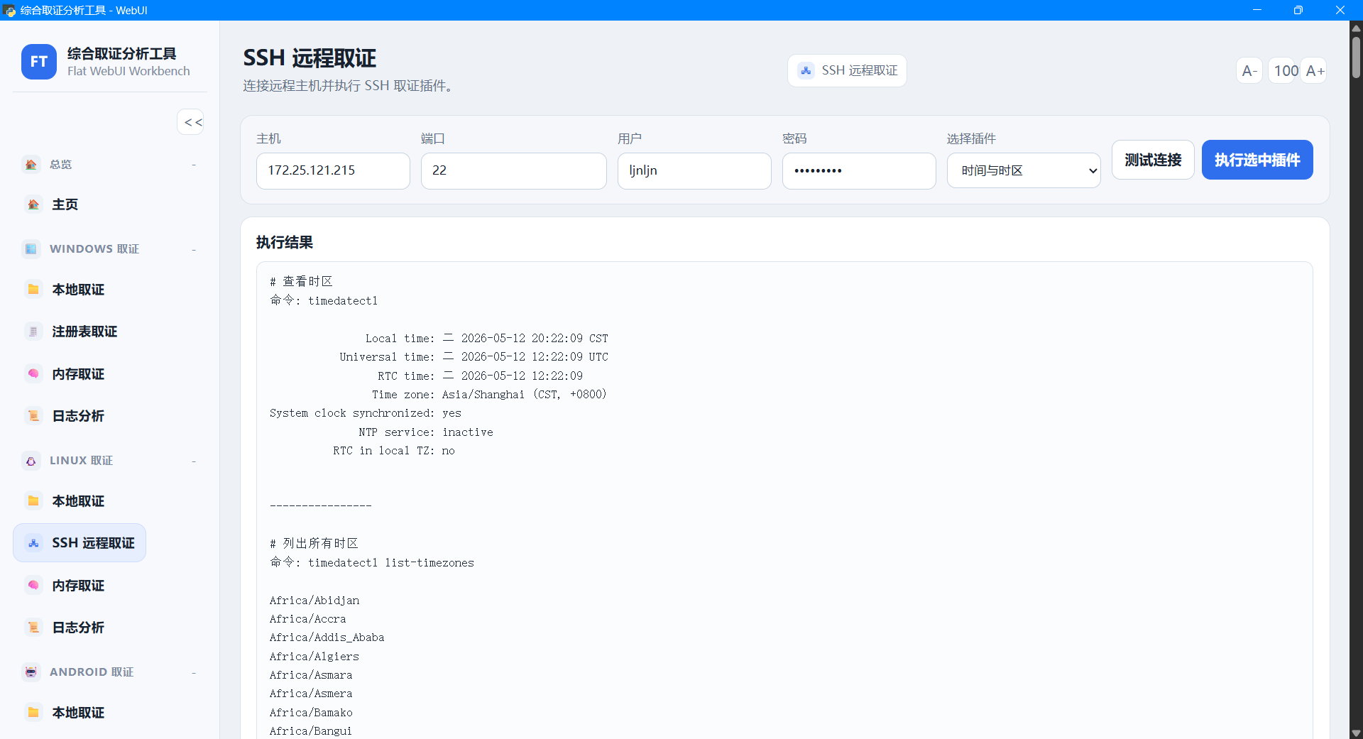Click the scrollbar down arrow
Image resolution: width=1363 pixels, height=739 pixels.
[1356, 733]
